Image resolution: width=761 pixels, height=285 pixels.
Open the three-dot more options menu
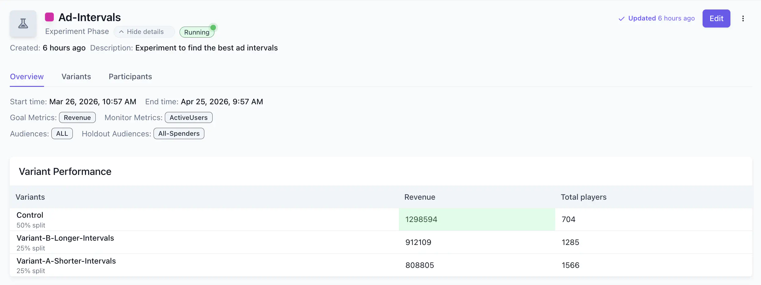[743, 19]
